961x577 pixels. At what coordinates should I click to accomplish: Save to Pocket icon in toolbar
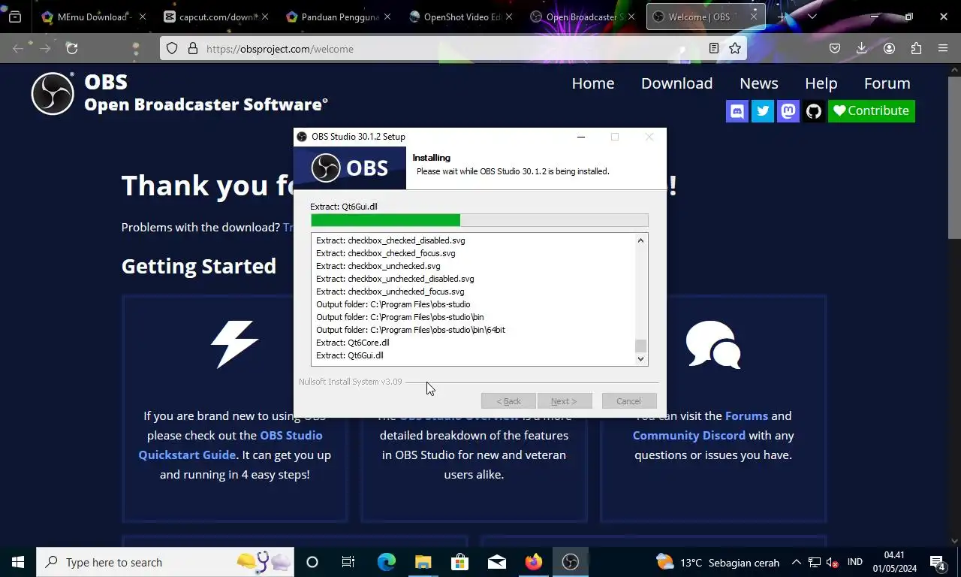(x=835, y=49)
